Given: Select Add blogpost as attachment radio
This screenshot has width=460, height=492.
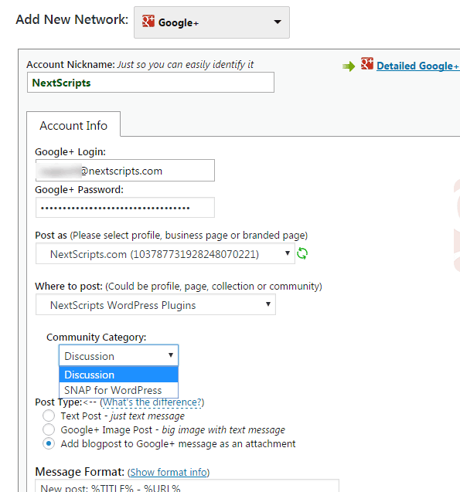Looking at the screenshot, I should 49,443.
